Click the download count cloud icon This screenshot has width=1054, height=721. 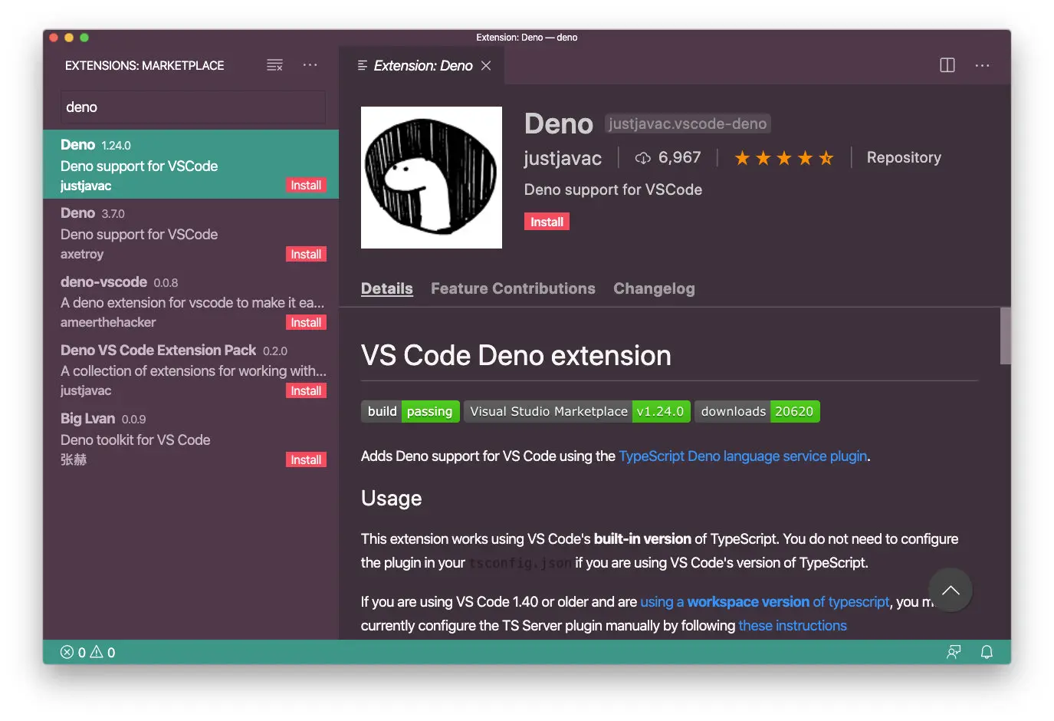[642, 158]
